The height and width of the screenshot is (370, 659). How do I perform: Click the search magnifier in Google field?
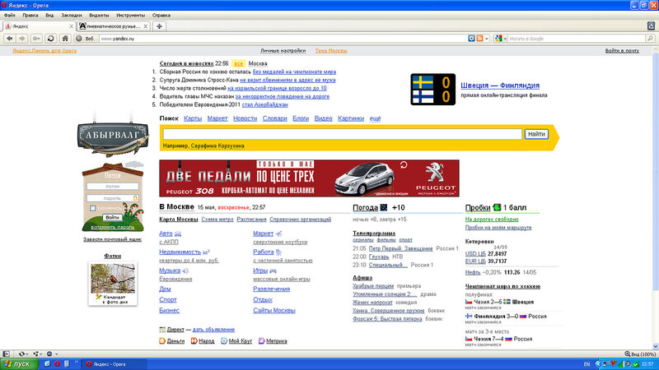(x=650, y=38)
